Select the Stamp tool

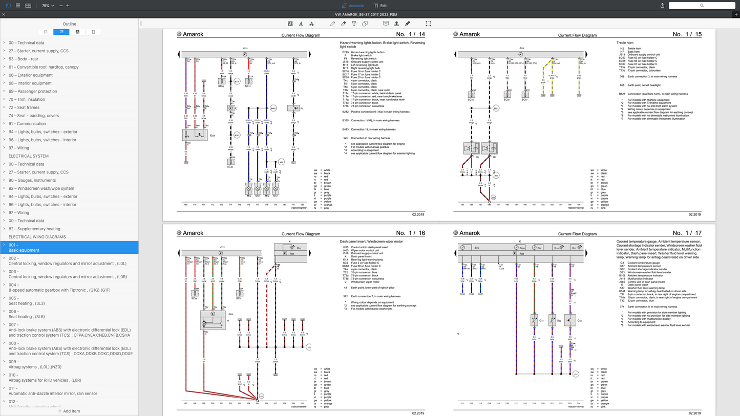396,24
